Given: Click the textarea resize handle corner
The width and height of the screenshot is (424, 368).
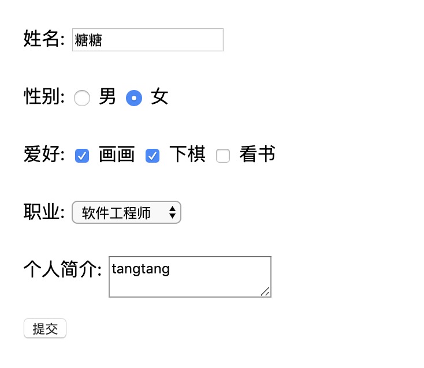Looking at the screenshot, I should click(266, 292).
